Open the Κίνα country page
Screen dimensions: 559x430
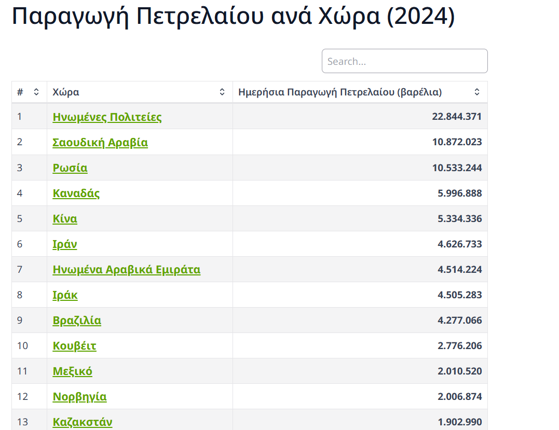(65, 219)
